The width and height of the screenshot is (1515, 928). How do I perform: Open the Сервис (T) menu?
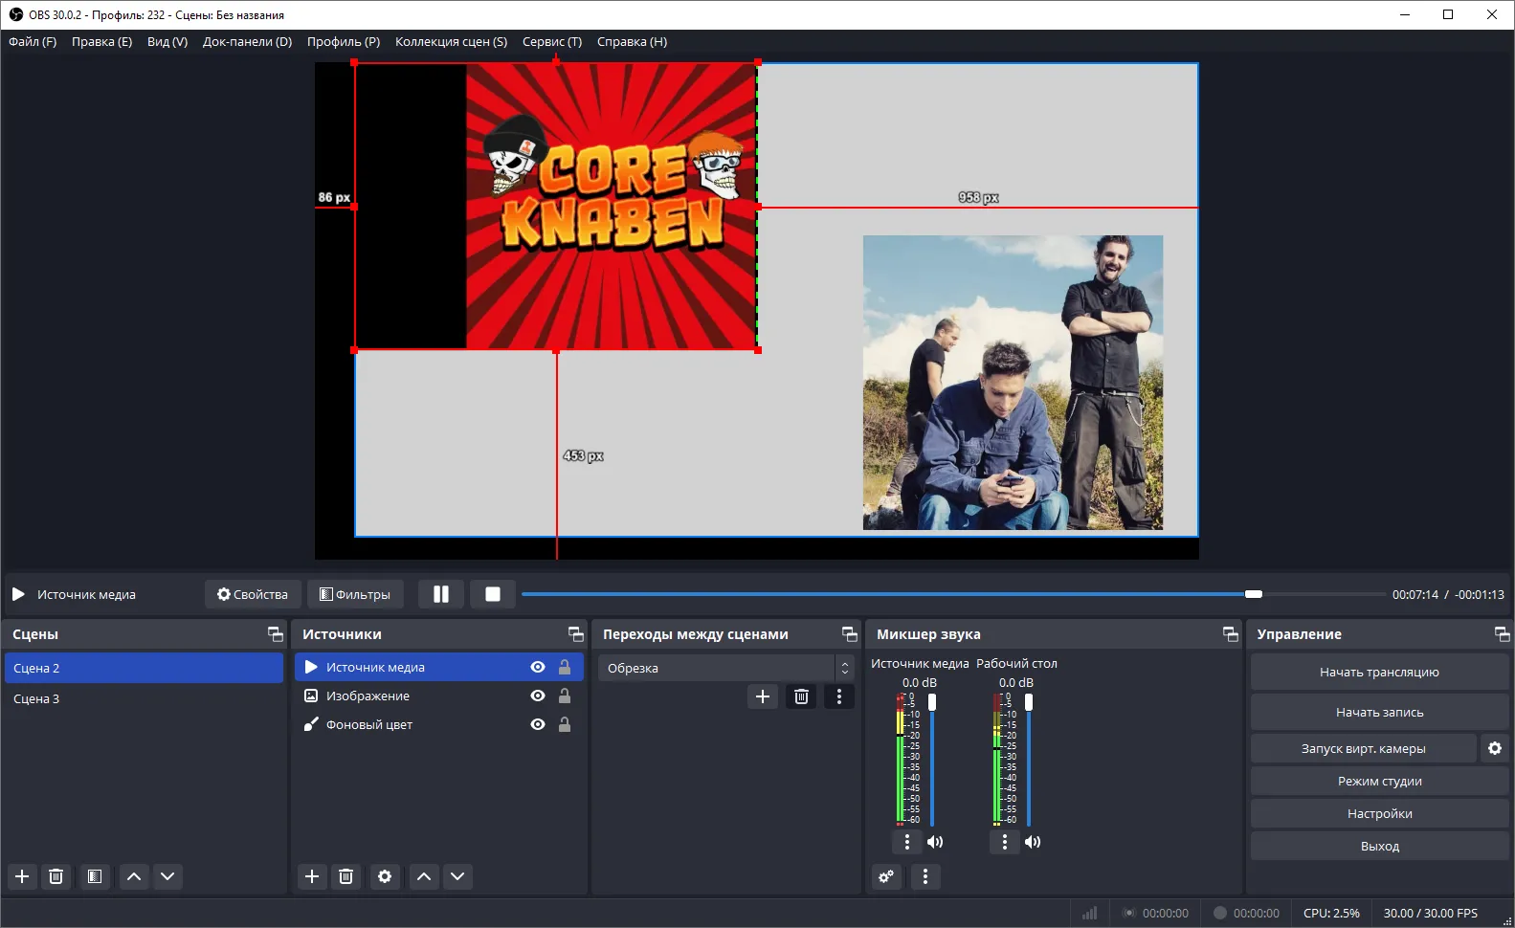pyautogui.click(x=552, y=41)
